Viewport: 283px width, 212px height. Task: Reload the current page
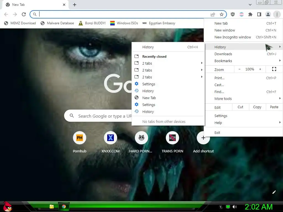[24, 14]
